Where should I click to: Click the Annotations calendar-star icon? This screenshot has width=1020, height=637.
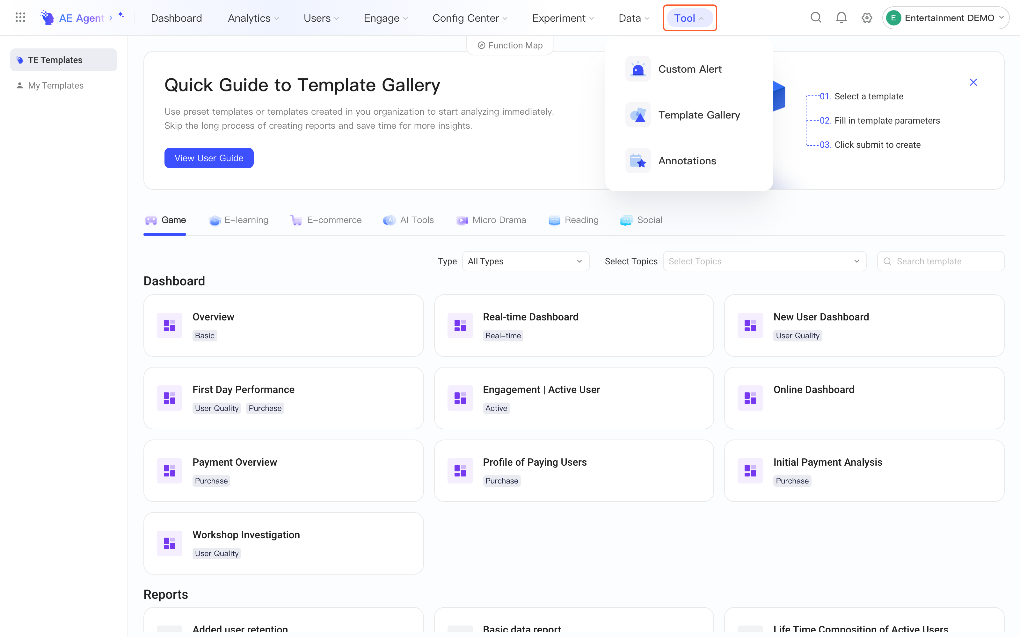pyautogui.click(x=638, y=161)
